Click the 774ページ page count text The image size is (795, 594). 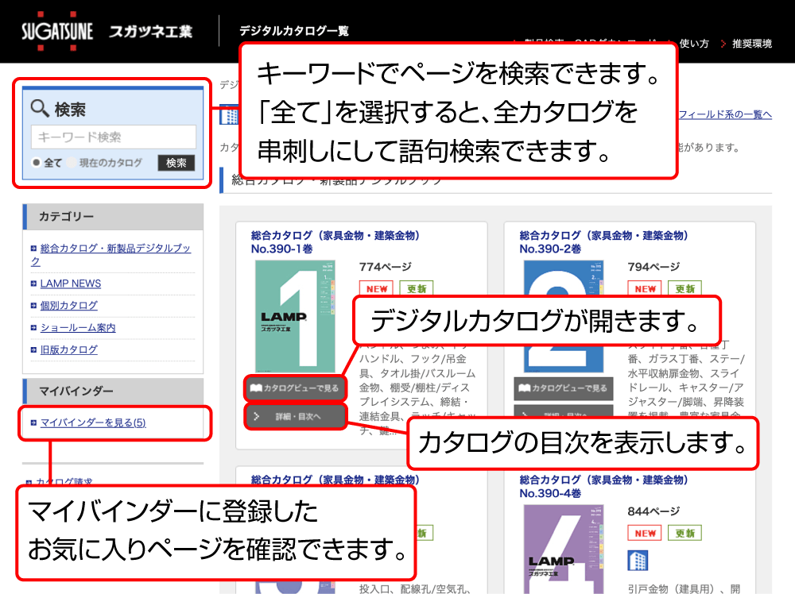coord(386,267)
